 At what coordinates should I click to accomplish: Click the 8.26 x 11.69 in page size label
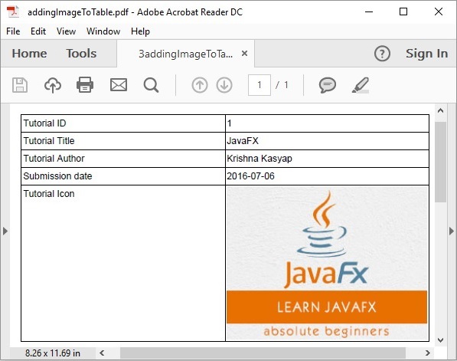(53, 353)
